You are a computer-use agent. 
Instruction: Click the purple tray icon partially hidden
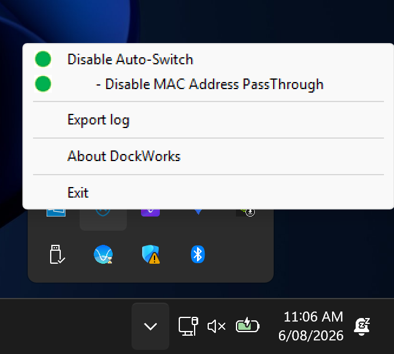(x=150, y=212)
